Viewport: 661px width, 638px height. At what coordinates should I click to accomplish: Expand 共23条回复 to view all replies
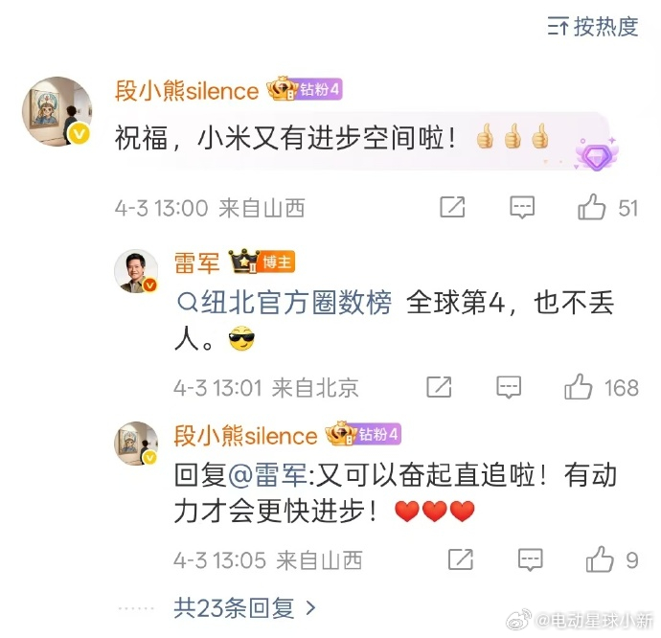244,608
